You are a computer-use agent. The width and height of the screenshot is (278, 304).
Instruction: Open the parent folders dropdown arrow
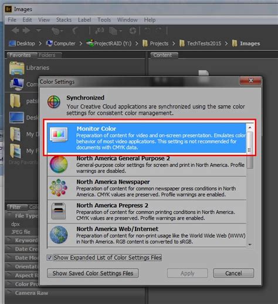coord(39,31)
